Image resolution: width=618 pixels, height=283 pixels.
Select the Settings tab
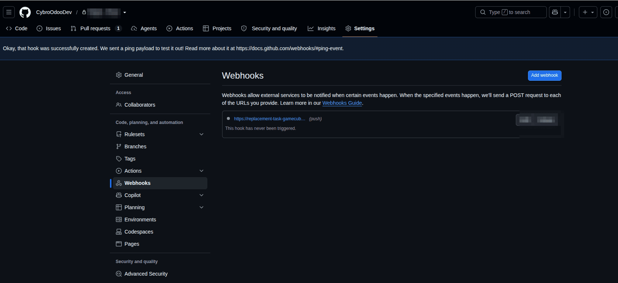360,28
